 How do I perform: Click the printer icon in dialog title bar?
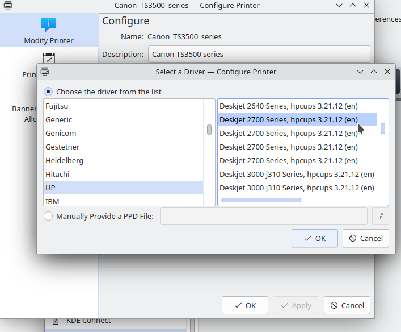click(45, 72)
